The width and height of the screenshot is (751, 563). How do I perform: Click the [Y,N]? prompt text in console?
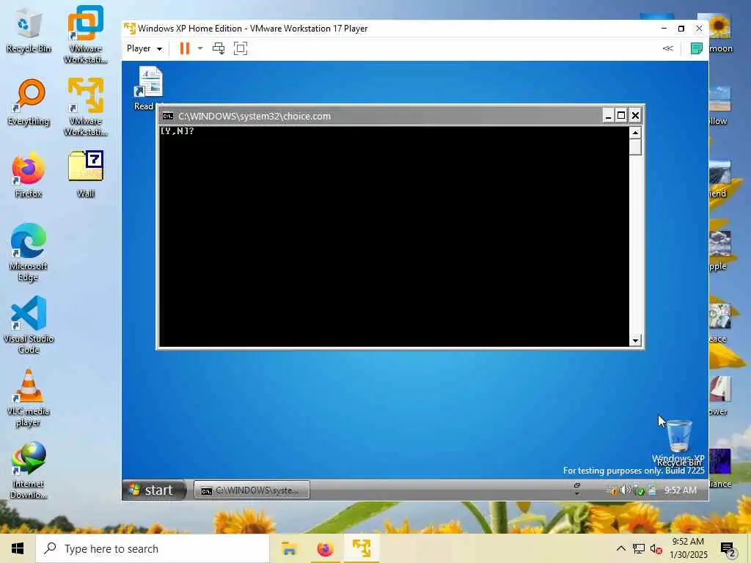[x=177, y=130]
